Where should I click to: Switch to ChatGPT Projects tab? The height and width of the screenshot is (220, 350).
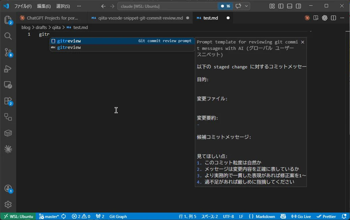click(52, 18)
